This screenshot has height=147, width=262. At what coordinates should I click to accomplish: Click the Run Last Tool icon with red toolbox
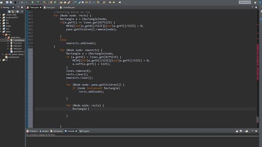tap(45, 2)
